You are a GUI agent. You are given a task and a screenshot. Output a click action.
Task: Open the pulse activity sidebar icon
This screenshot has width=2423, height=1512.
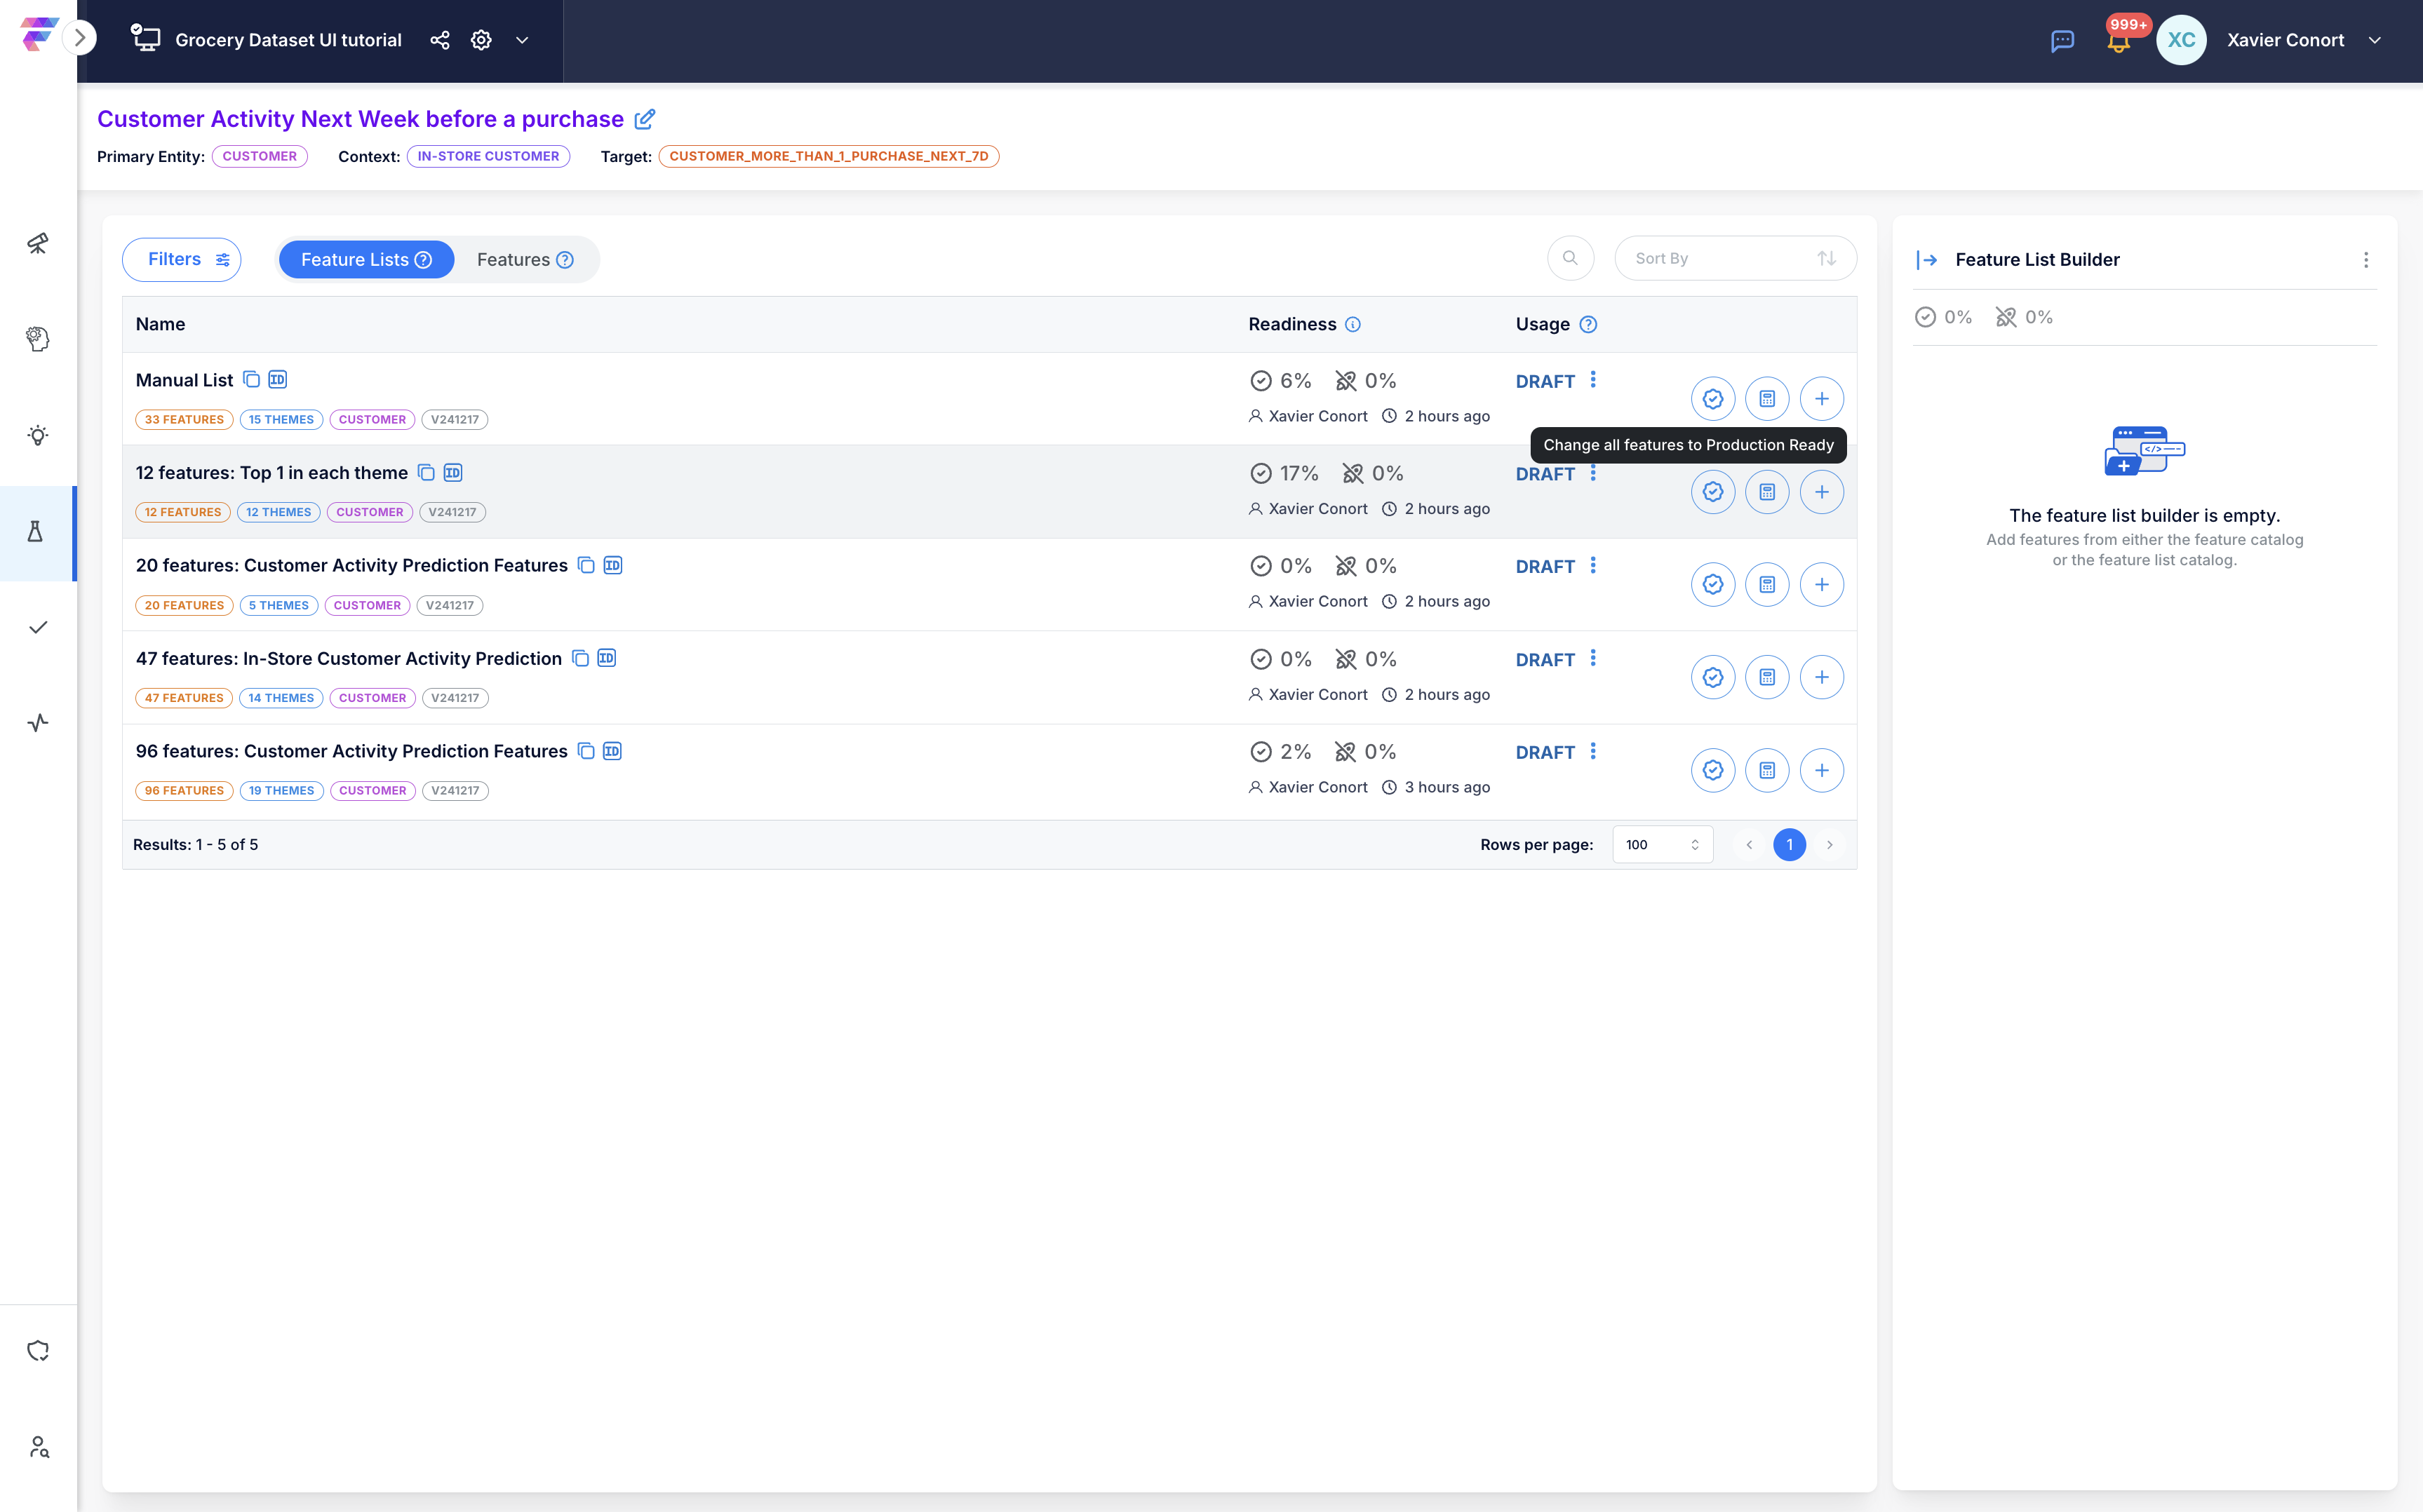(38, 723)
